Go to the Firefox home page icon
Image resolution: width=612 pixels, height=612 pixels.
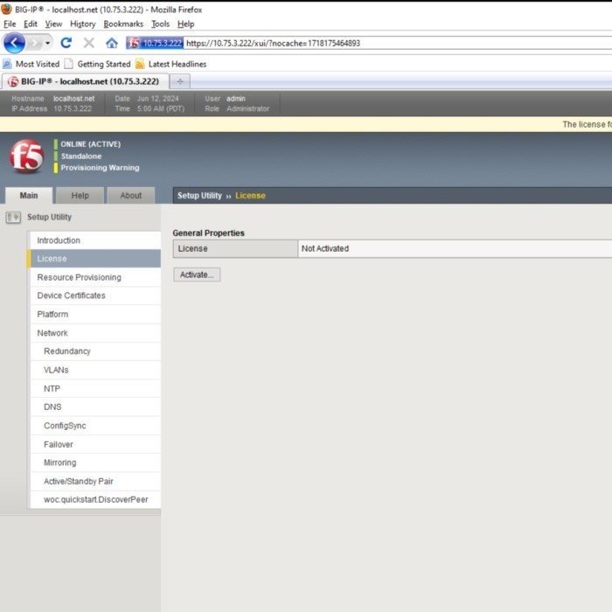click(111, 43)
